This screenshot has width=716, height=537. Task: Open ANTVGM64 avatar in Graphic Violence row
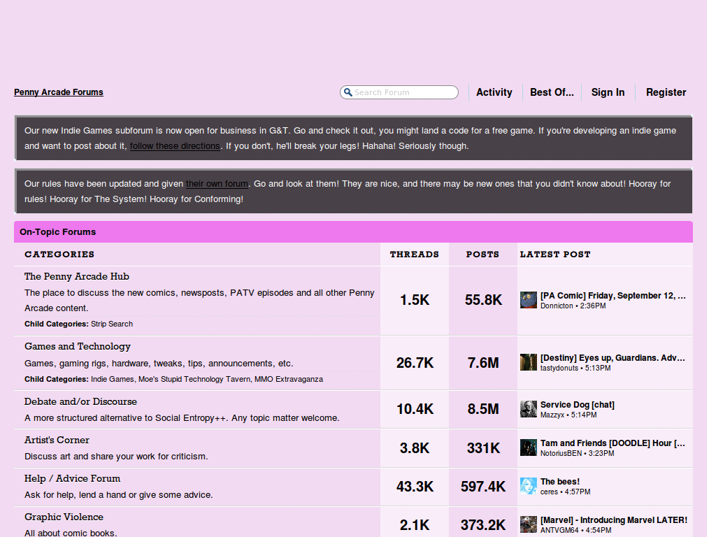coord(529,524)
